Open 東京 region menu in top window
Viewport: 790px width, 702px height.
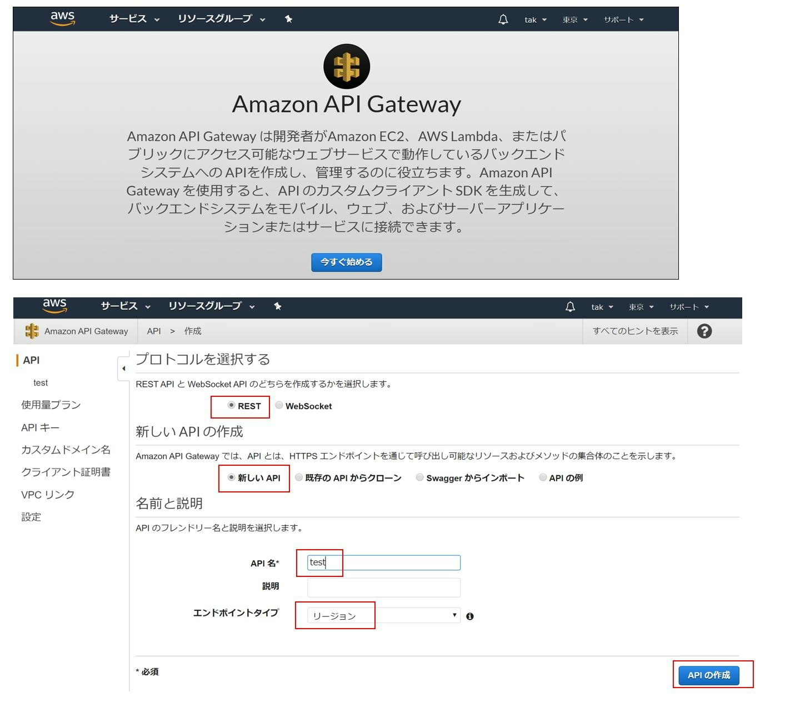pyautogui.click(x=575, y=20)
